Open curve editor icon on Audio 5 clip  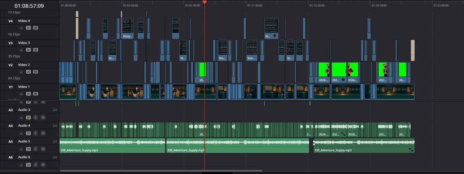click(x=411, y=150)
